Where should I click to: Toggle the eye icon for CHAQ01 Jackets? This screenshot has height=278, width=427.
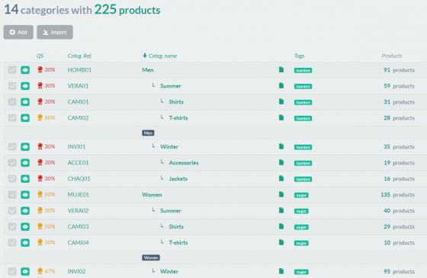pos(25,179)
